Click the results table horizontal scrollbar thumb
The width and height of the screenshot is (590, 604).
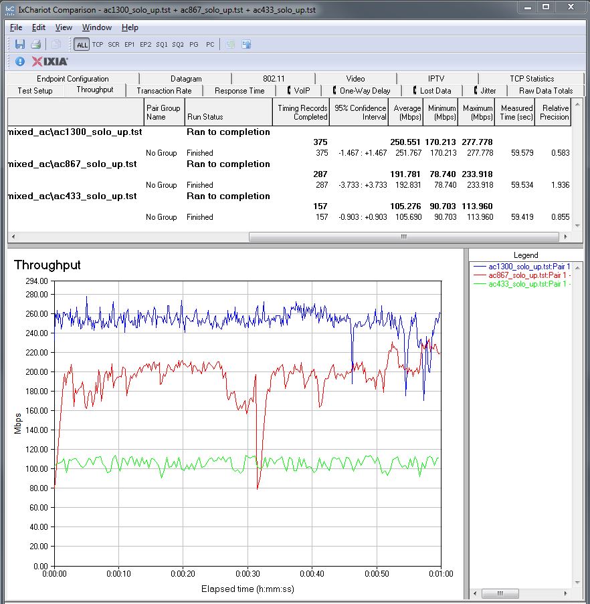(x=404, y=237)
